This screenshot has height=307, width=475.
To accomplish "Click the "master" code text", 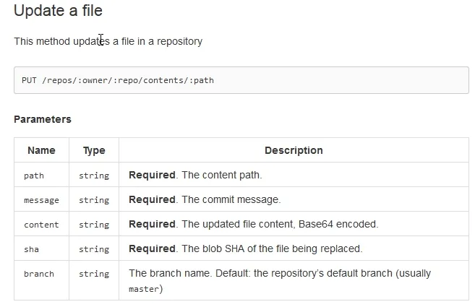I will [x=142, y=290].
